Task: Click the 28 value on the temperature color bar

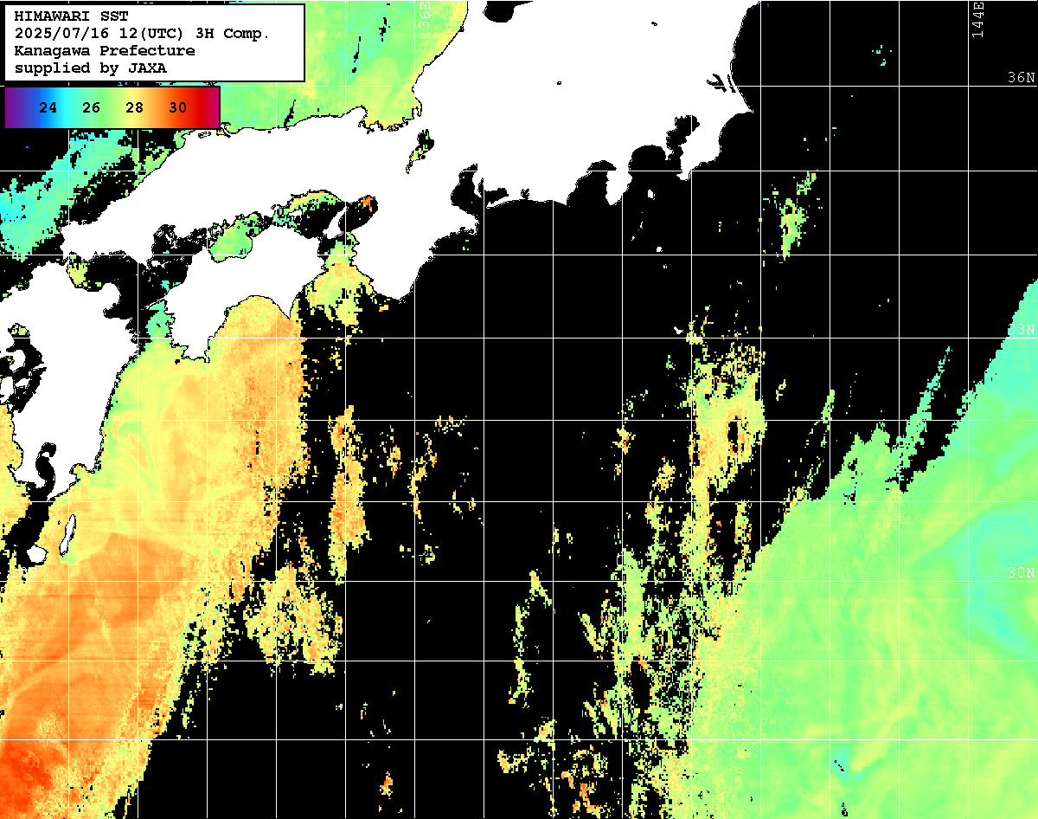Action: click(134, 107)
